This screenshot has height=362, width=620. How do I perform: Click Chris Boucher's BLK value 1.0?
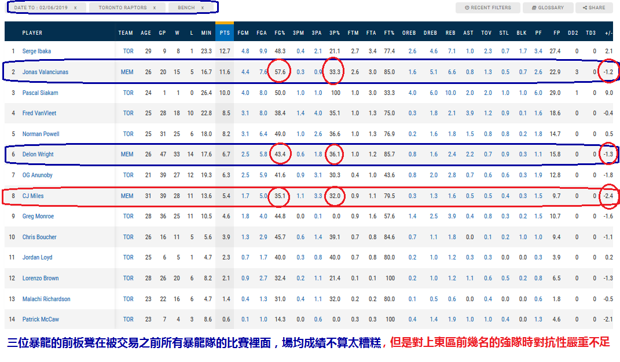point(523,237)
